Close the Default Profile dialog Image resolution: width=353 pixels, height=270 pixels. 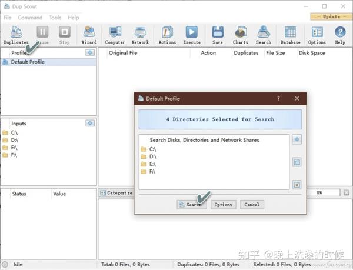297,98
